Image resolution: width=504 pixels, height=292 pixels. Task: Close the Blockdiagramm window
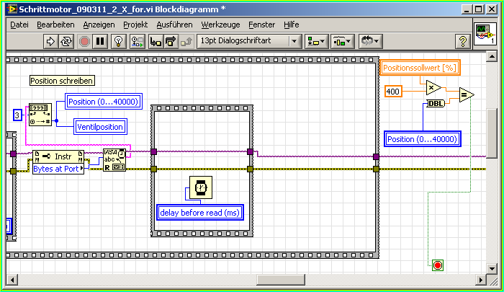pos(492,9)
